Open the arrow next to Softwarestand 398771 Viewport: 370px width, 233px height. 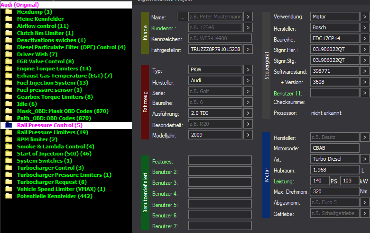coord(365,71)
